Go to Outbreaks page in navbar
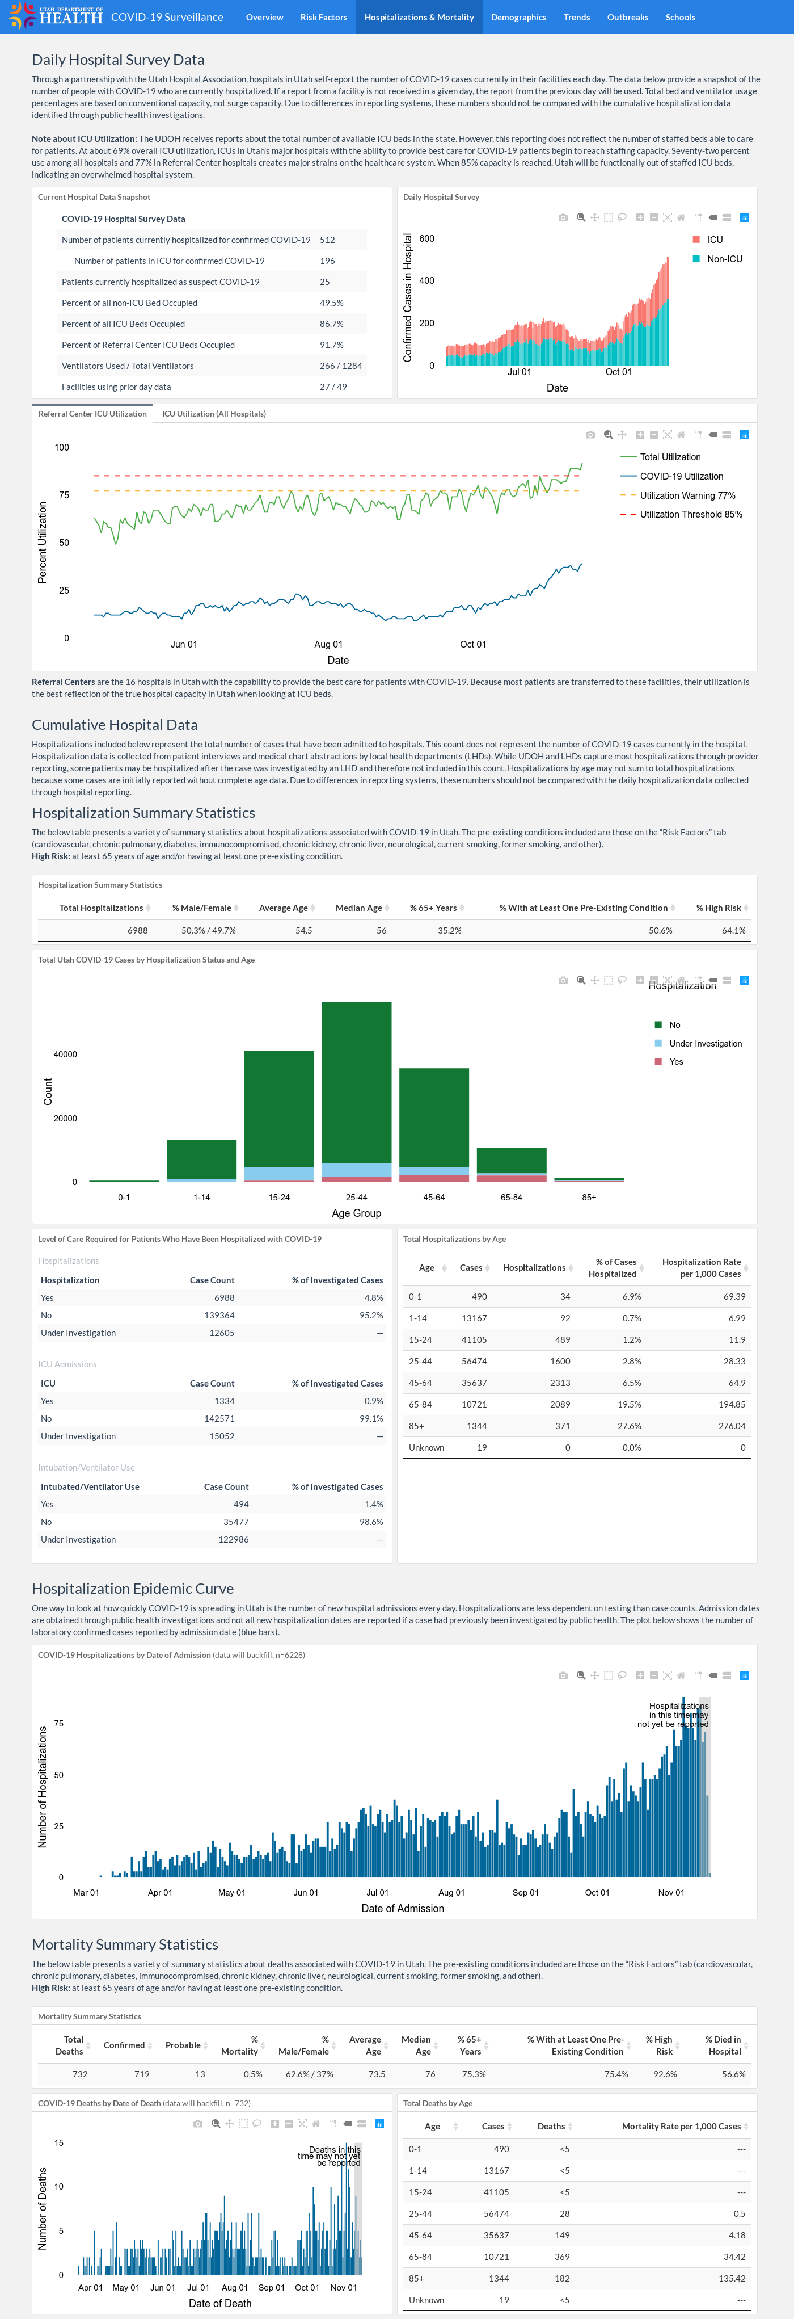794x2319 pixels. [628, 17]
